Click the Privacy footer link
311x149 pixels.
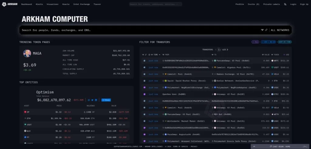pyautogui.click(x=194, y=147)
